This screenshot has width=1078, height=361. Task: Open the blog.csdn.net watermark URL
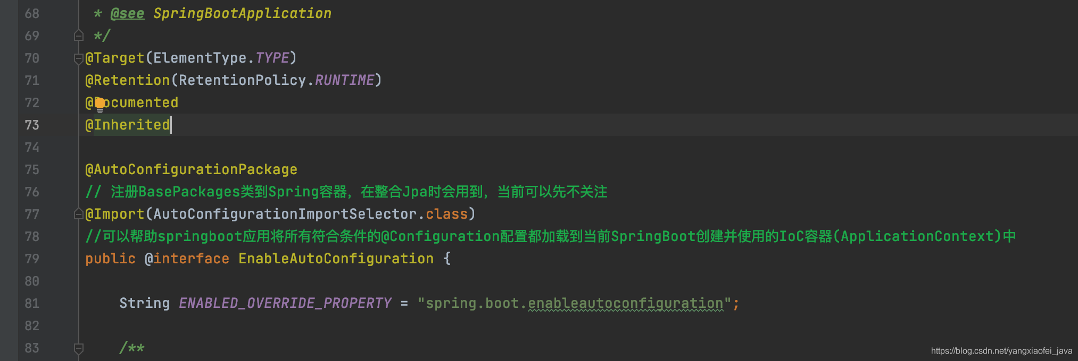pos(1001,351)
